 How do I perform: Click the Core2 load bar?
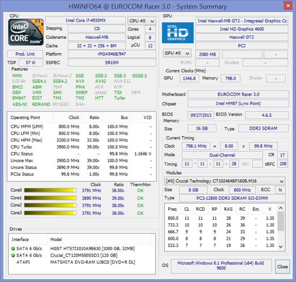coord(50,205)
